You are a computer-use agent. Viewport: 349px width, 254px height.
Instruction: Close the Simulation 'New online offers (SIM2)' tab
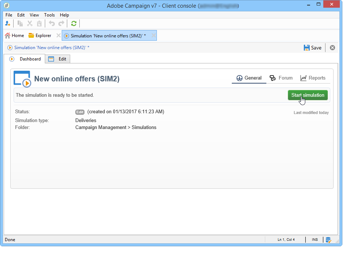pyautogui.click(x=153, y=36)
